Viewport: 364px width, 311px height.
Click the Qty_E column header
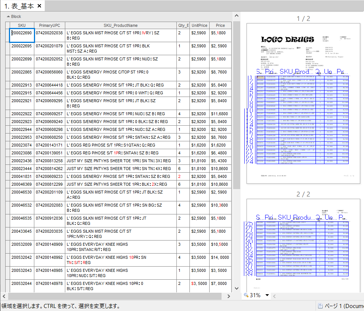click(x=183, y=25)
